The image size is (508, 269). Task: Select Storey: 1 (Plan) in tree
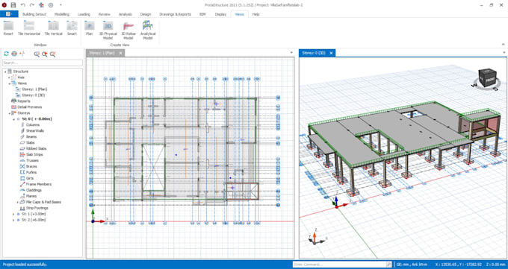click(x=34, y=89)
